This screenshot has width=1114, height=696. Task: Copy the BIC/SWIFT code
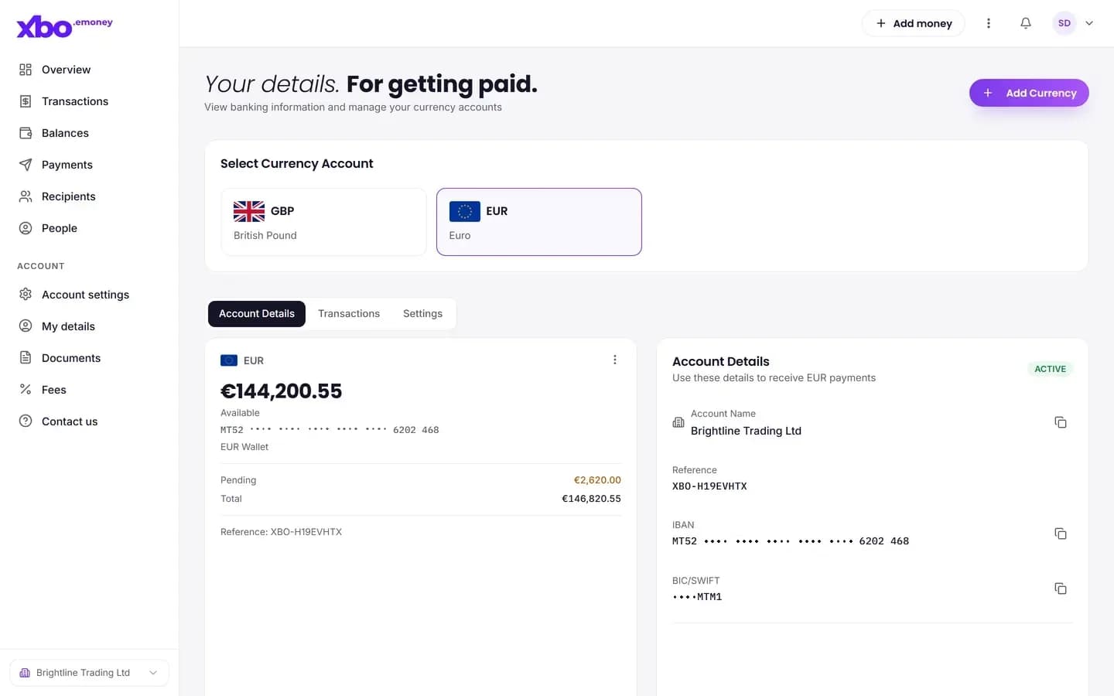coord(1061,589)
